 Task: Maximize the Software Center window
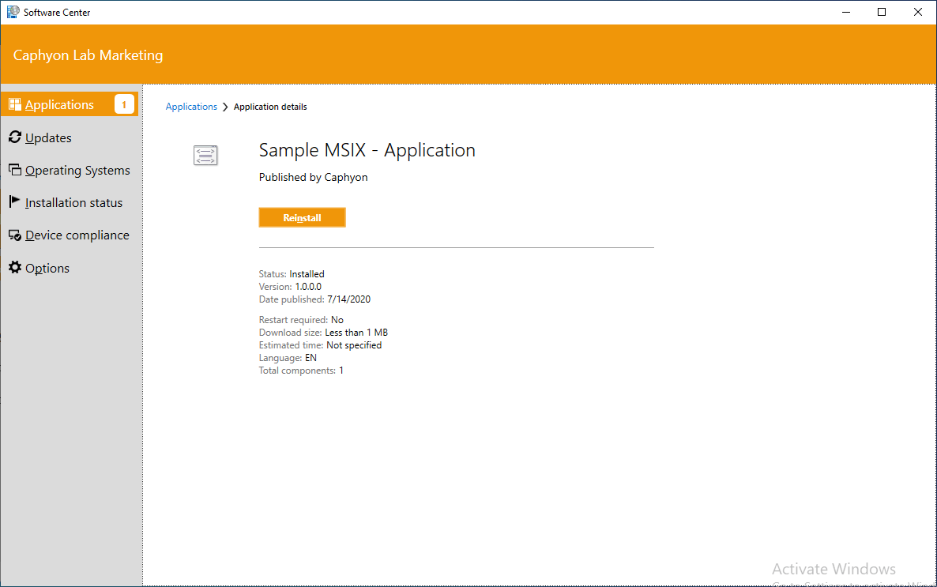coord(882,12)
